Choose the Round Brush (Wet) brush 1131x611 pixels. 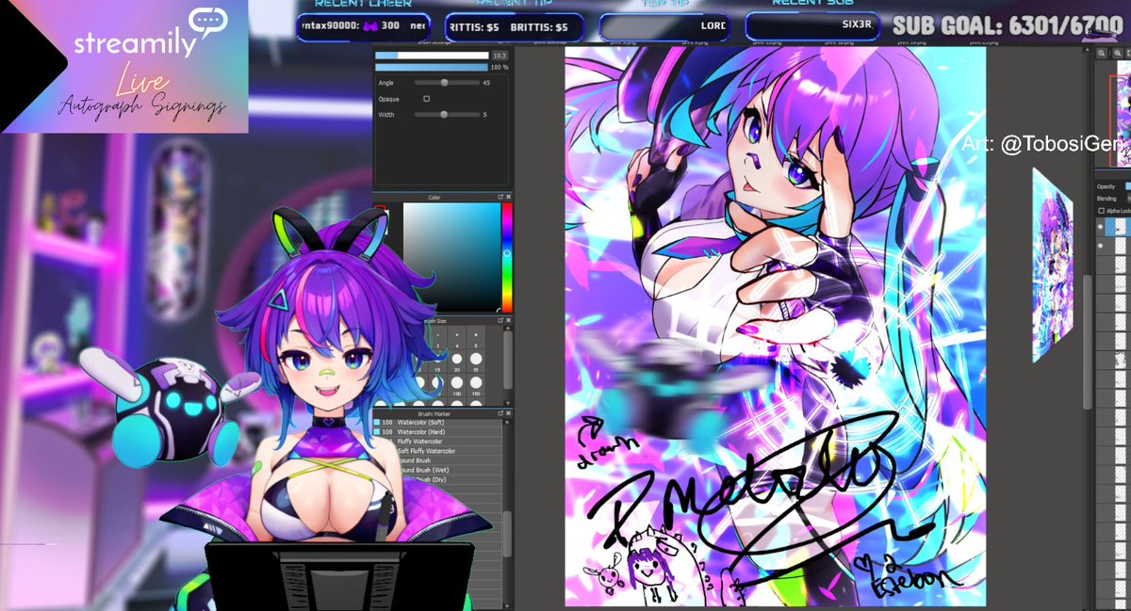[x=438, y=470]
